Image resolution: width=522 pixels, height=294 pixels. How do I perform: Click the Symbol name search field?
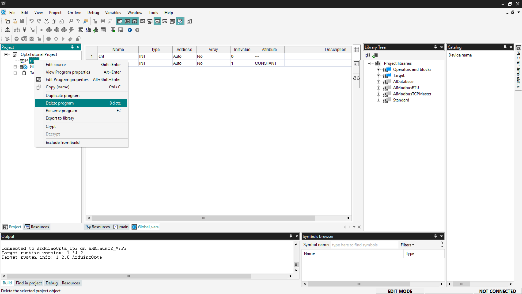(364, 245)
